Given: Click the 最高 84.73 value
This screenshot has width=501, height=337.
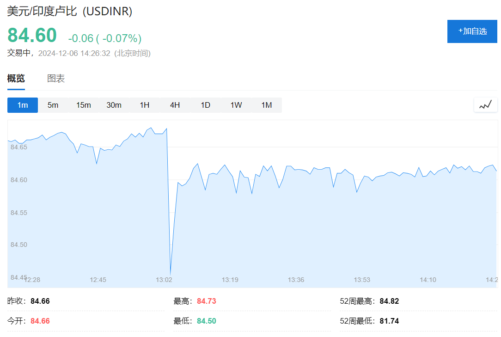Looking at the screenshot, I should pos(207,301).
